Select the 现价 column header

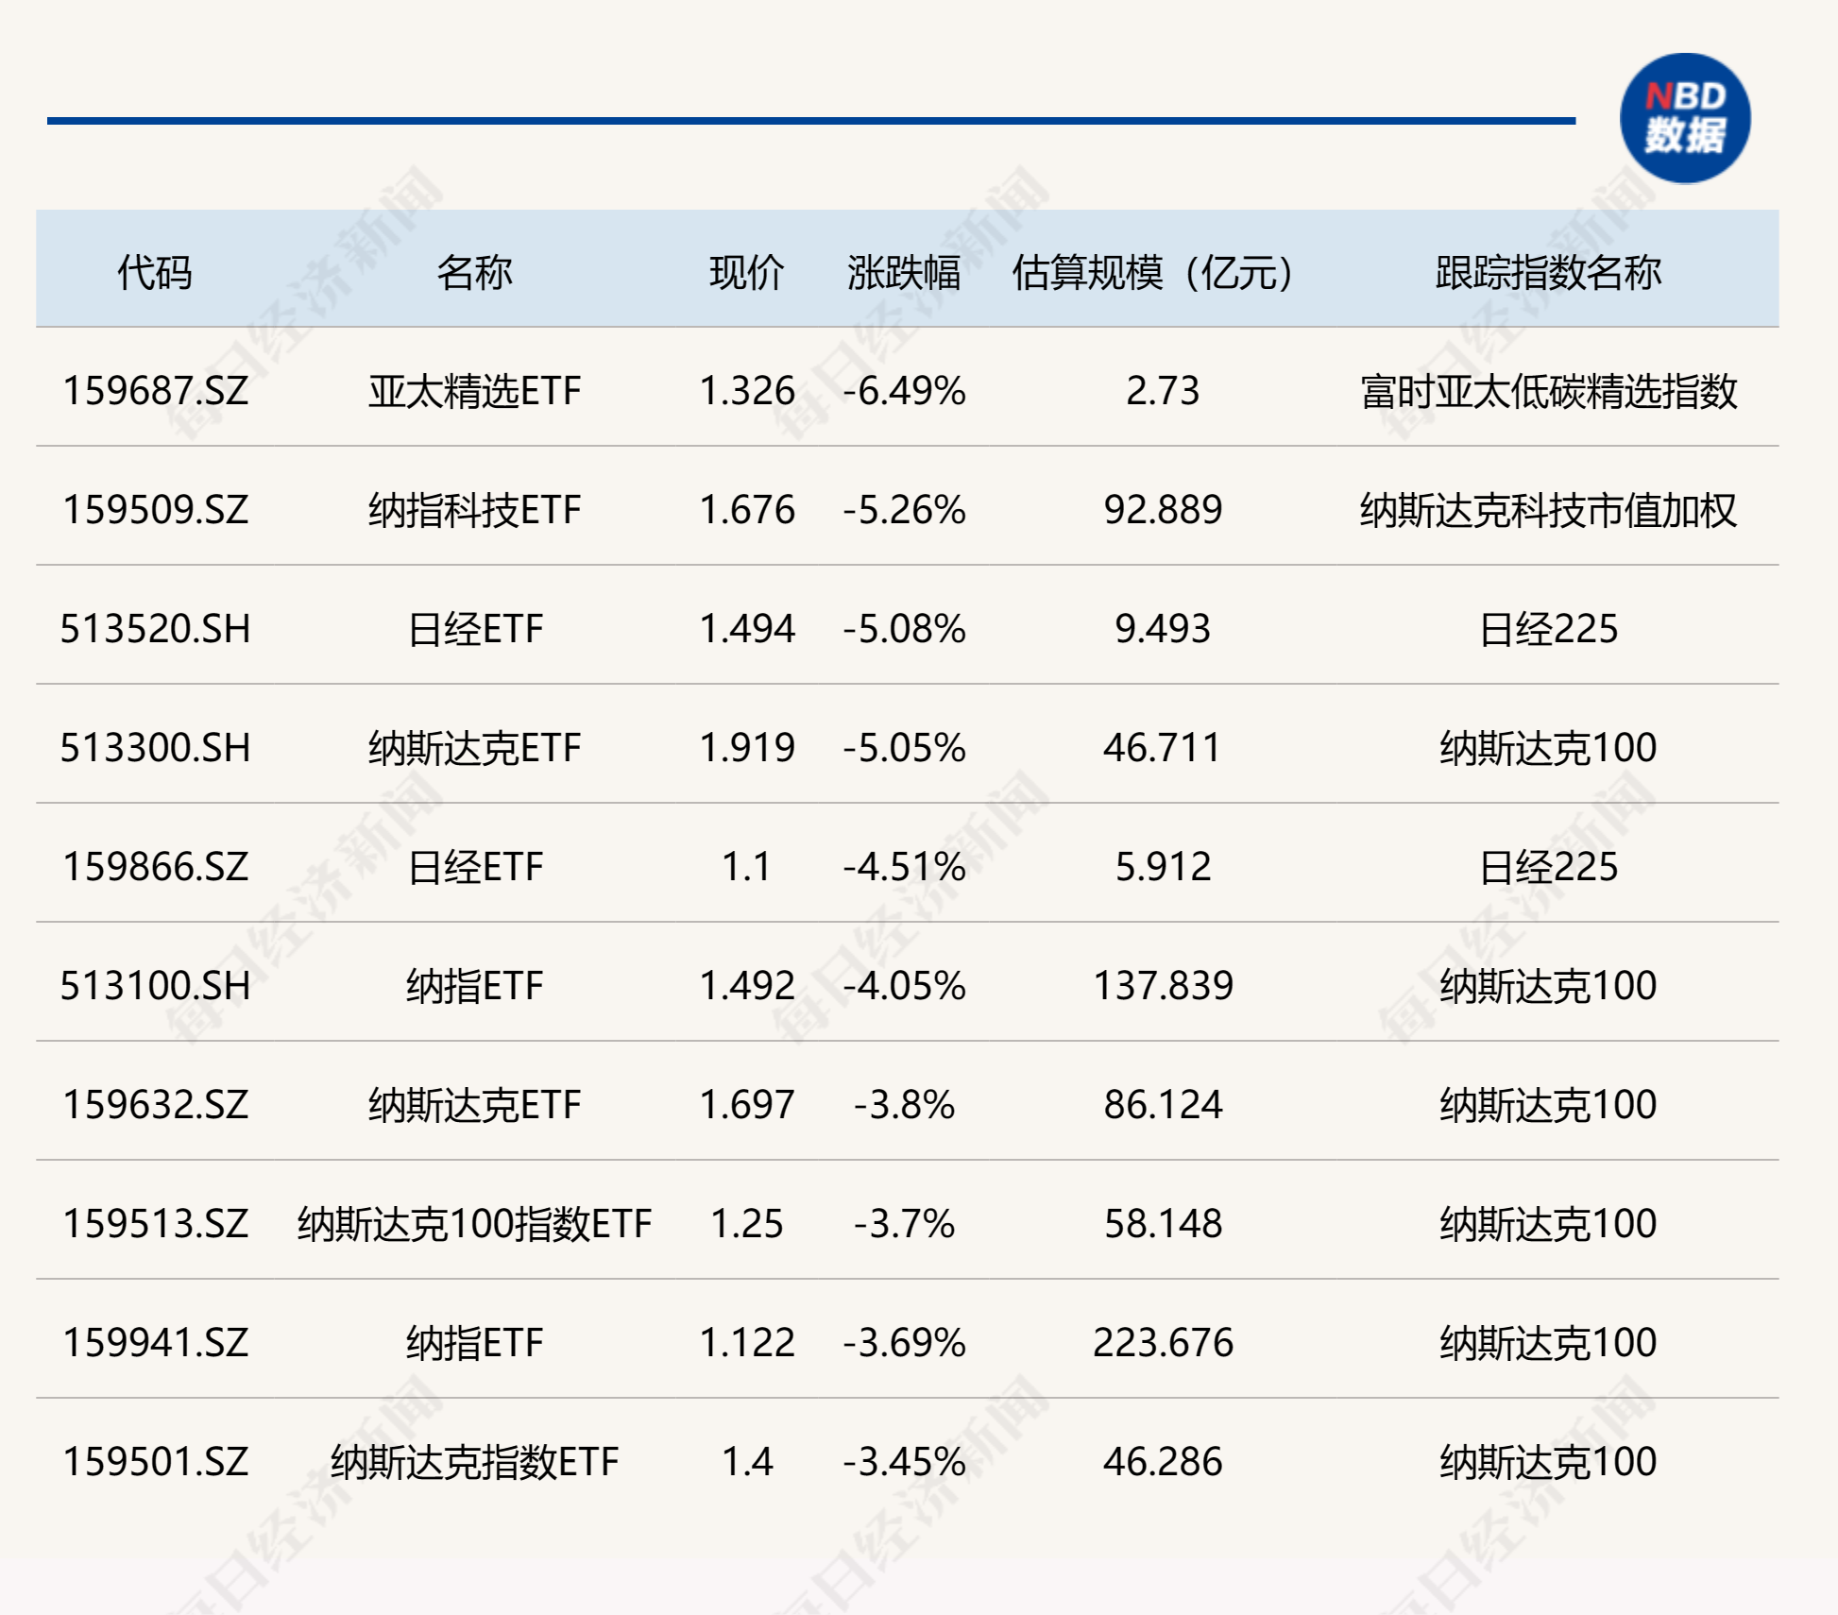tap(747, 272)
